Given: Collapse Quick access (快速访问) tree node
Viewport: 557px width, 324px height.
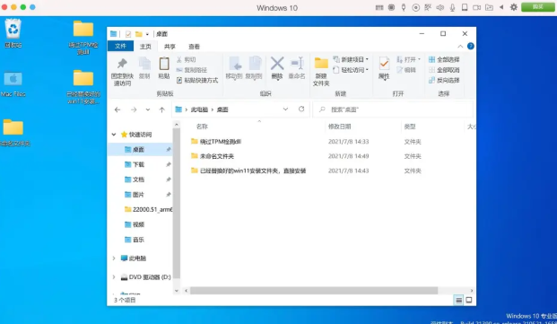Looking at the screenshot, I should point(114,135).
